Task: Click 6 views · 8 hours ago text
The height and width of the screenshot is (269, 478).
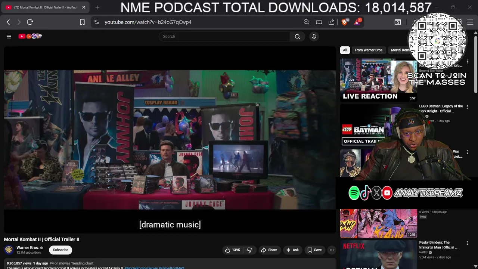Action: point(433,212)
